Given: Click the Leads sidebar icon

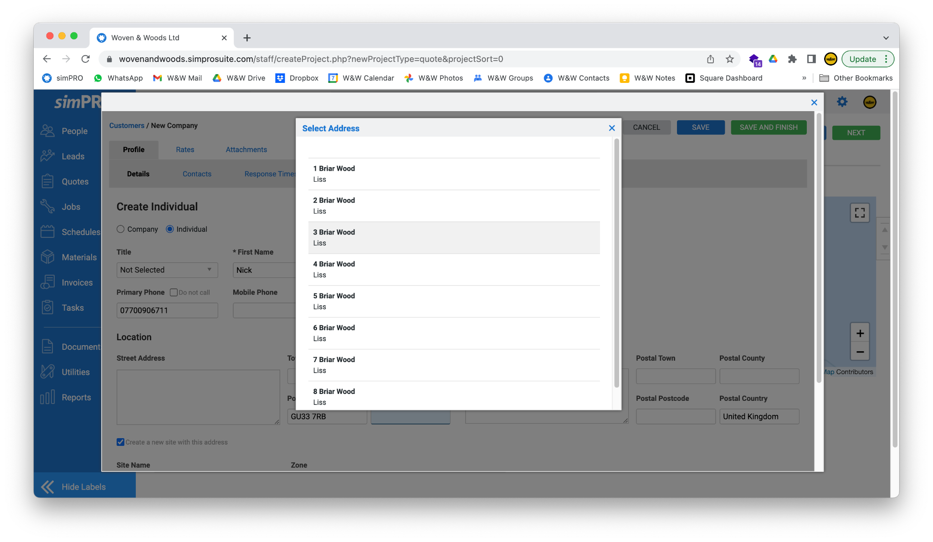Looking at the screenshot, I should [47, 156].
